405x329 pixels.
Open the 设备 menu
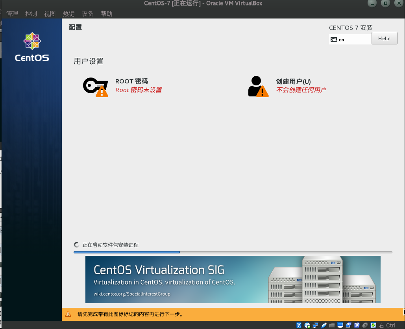[87, 14]
